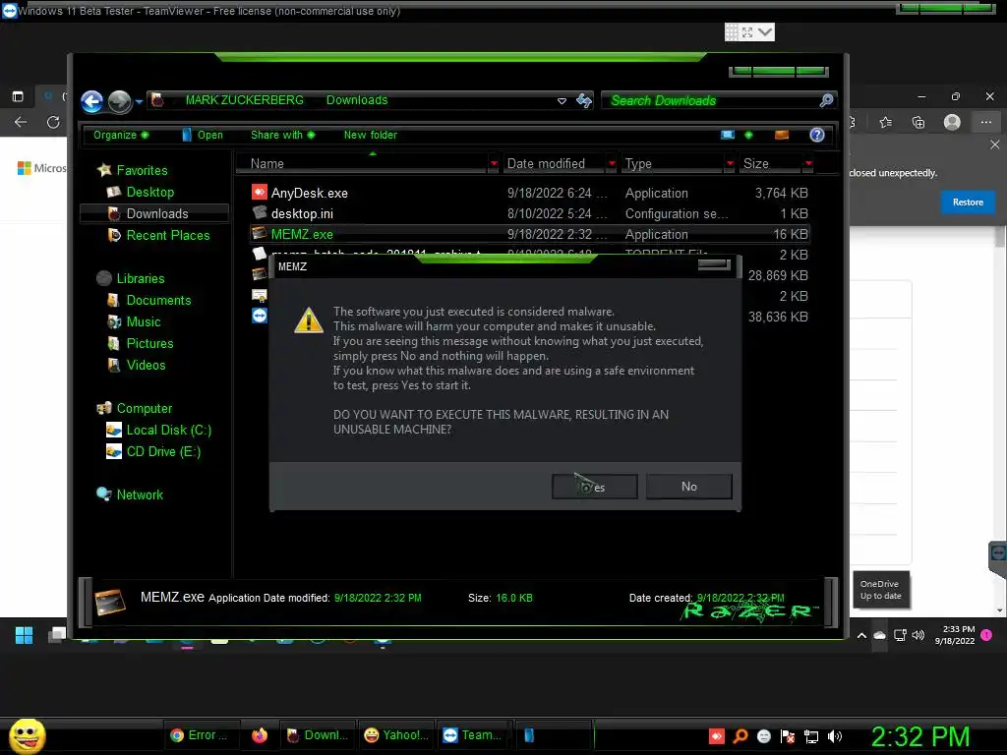Select Downloads in the navigation pane

coord(154,213)
